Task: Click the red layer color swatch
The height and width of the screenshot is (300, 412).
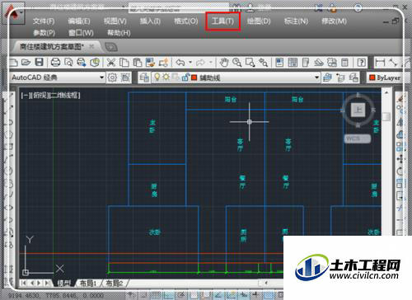Action: (x=194, y=77)
